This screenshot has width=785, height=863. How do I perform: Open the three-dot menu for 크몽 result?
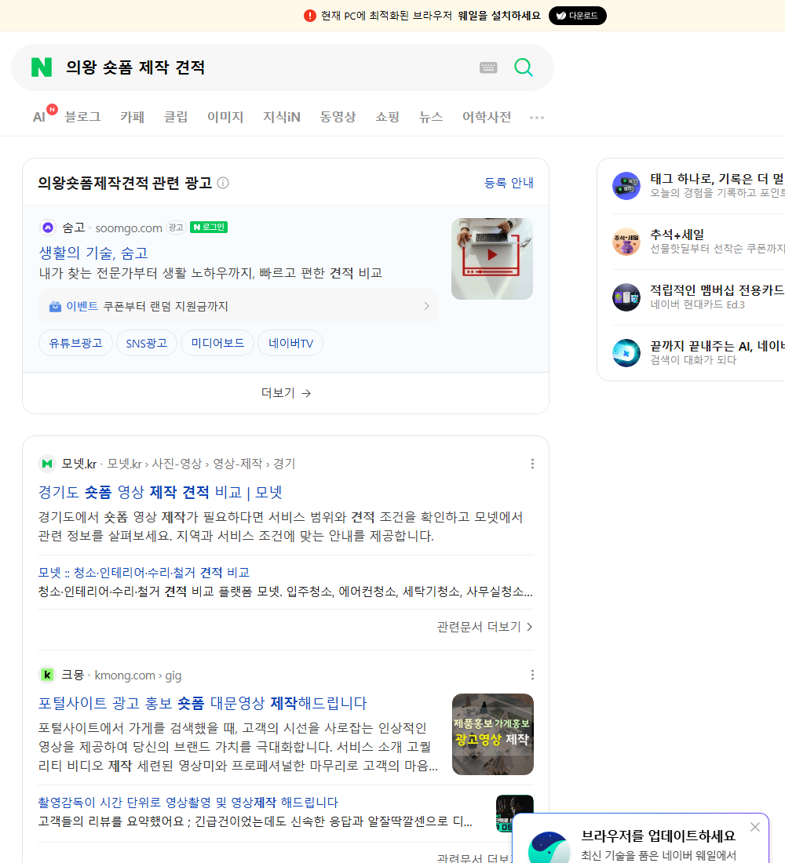click(x=532, y=675)
